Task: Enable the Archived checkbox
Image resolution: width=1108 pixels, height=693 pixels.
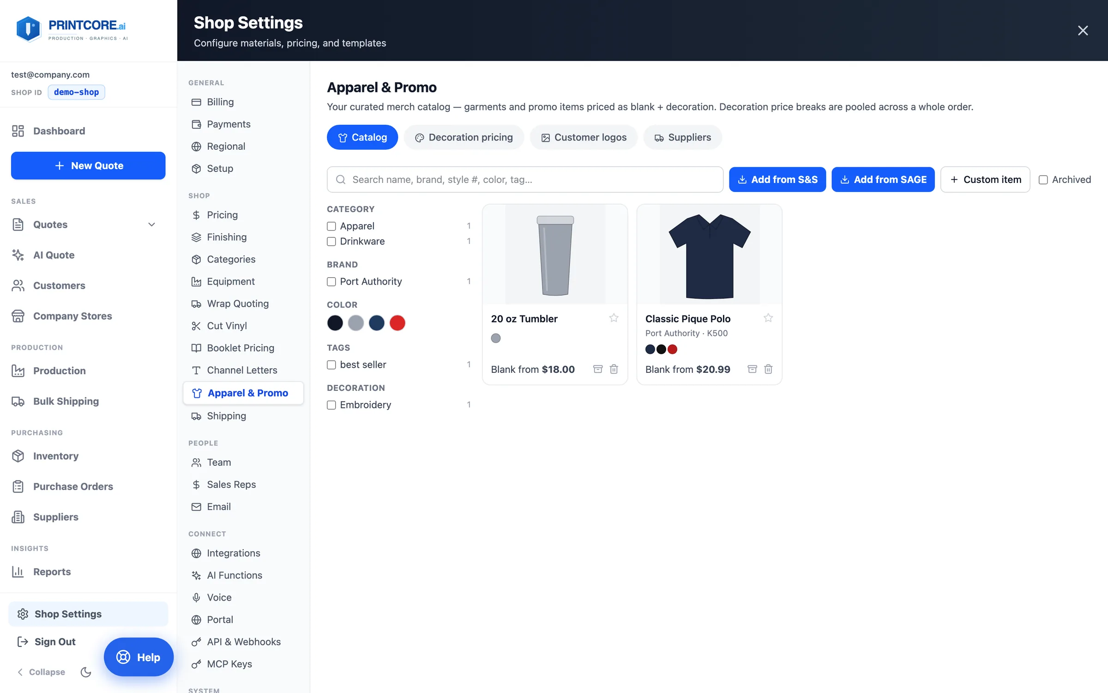Action: click(1043, 180)
